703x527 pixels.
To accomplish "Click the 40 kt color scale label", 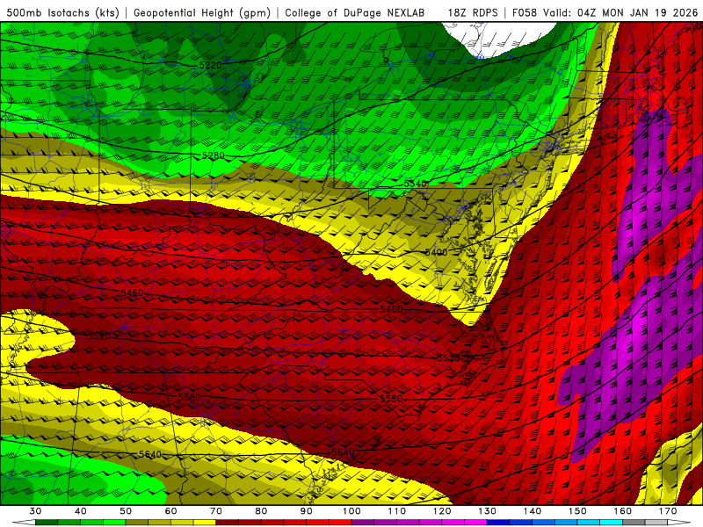I will pyautogui.click(x=81, y=511).
